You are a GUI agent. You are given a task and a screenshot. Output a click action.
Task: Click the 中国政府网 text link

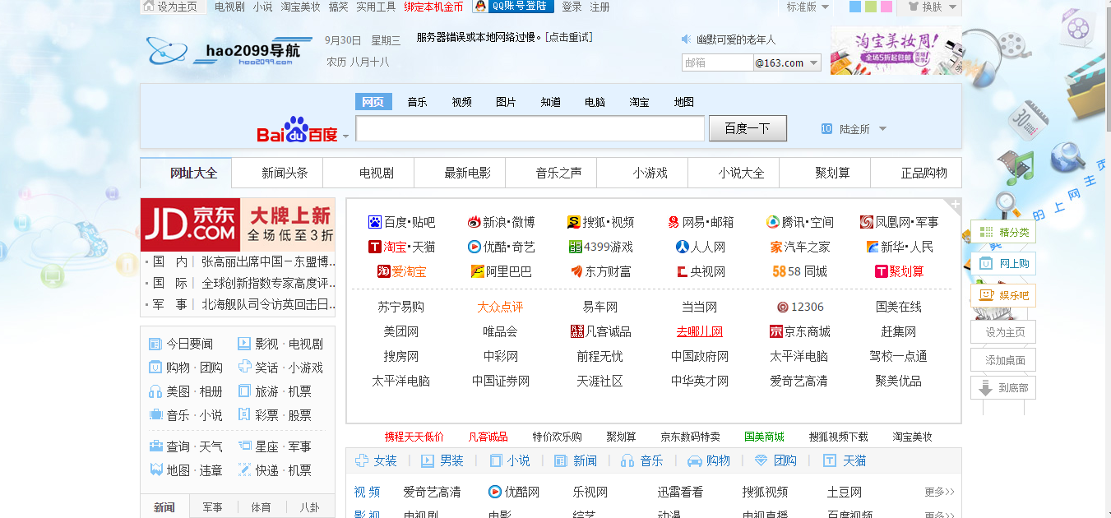pos(700,356)
